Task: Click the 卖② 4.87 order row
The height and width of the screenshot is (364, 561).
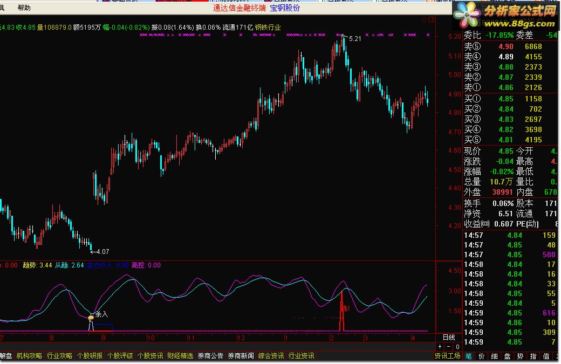Action: (x=510, y=77)
